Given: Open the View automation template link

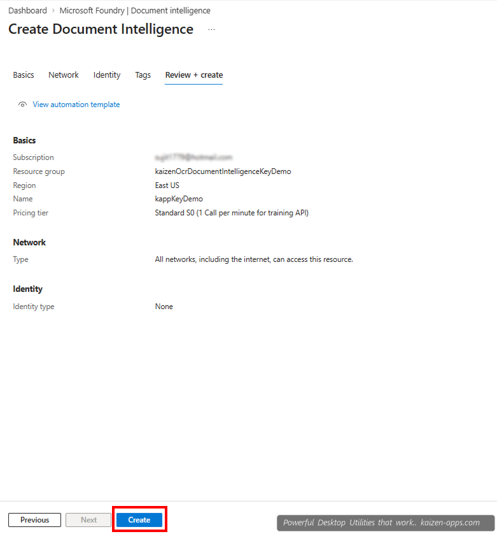Looking at the screenshot, I should [76, 105].
